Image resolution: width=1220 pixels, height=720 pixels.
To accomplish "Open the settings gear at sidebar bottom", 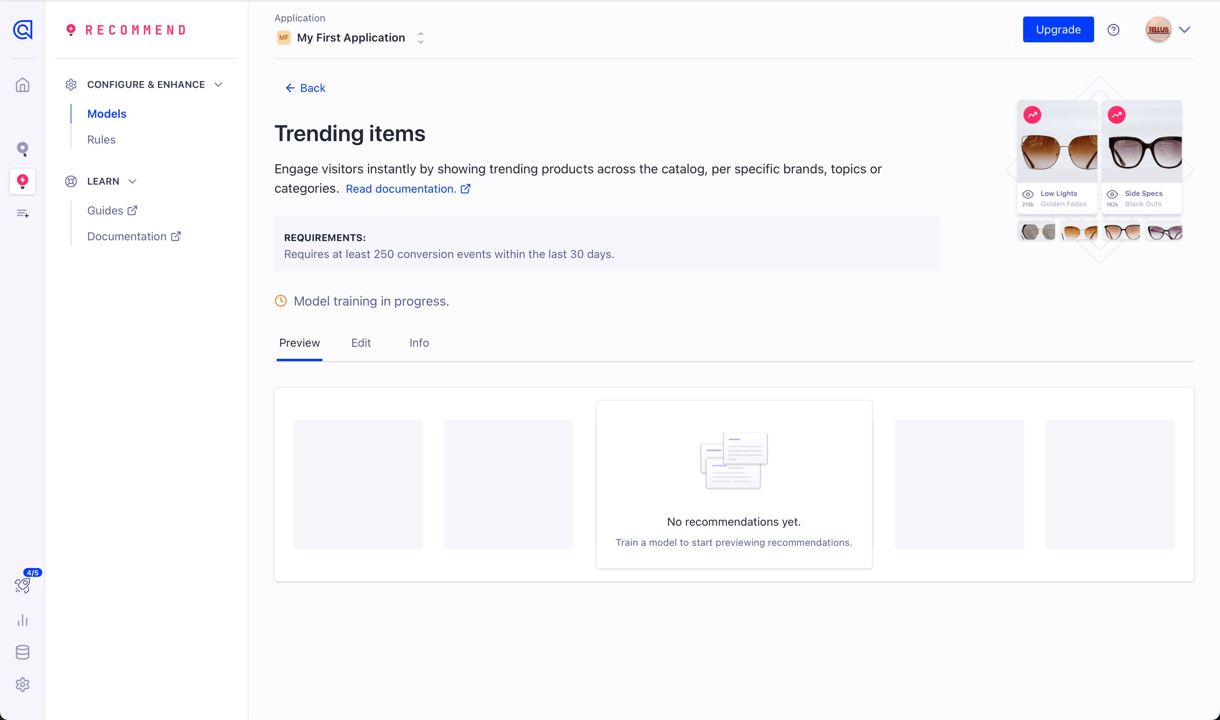I will (22, 685).
